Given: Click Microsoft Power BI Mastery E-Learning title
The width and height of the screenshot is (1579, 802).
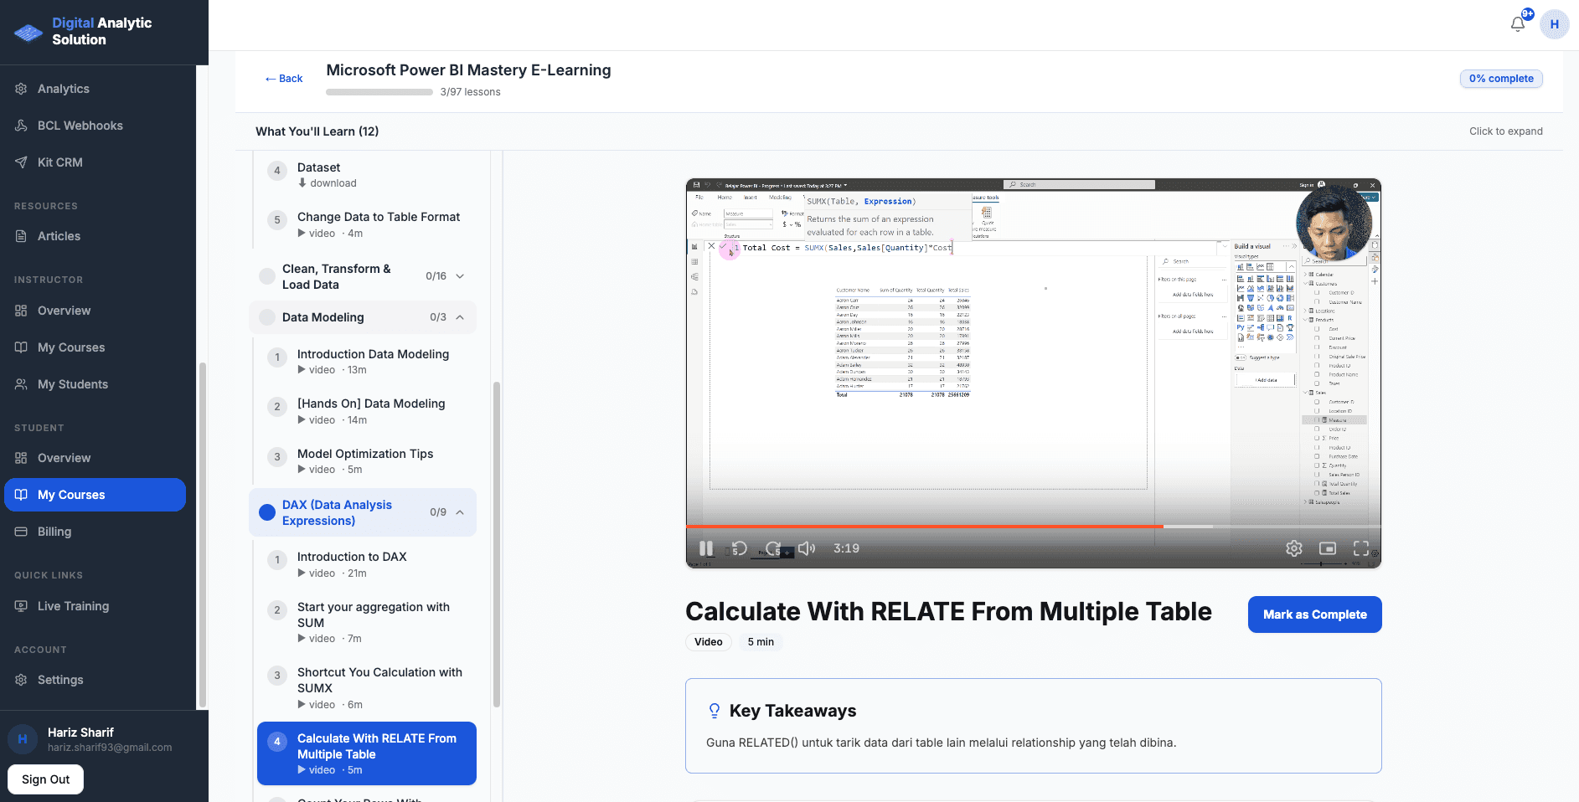Looking at the screenshot, I should [x=468, y=70].
